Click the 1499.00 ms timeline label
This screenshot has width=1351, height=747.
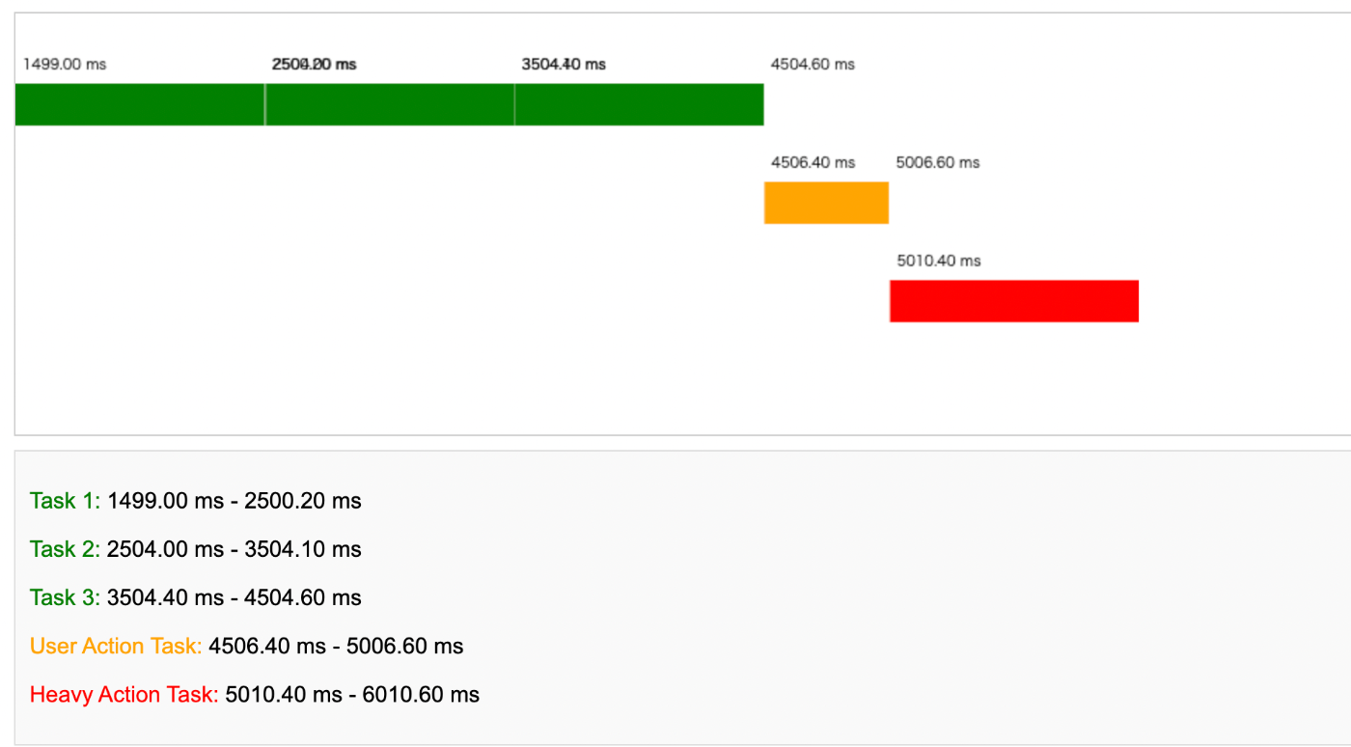pyautogui.click(x=65, y=65)
